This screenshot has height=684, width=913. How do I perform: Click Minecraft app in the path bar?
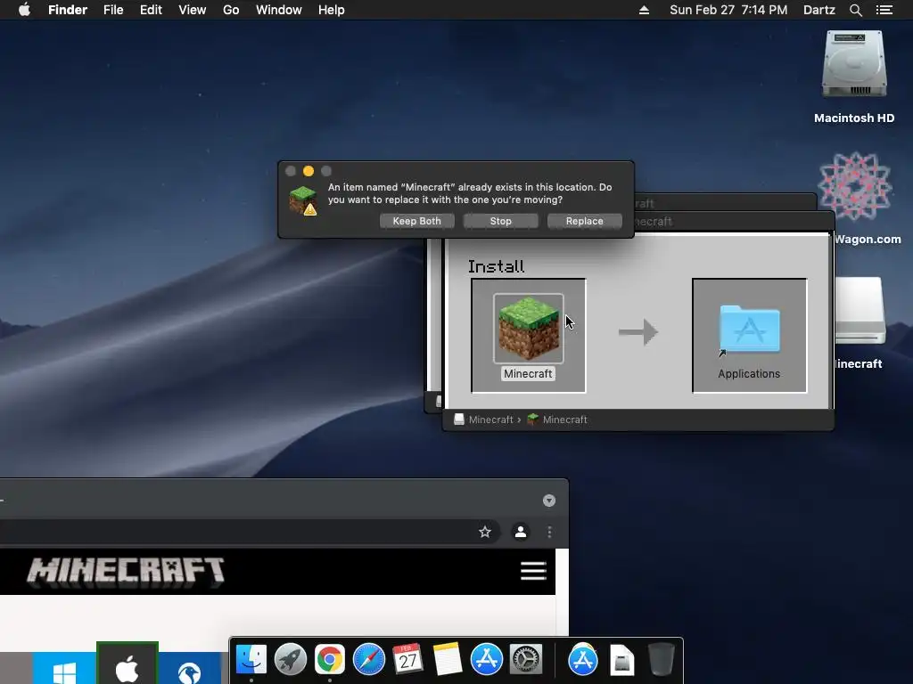557,419
